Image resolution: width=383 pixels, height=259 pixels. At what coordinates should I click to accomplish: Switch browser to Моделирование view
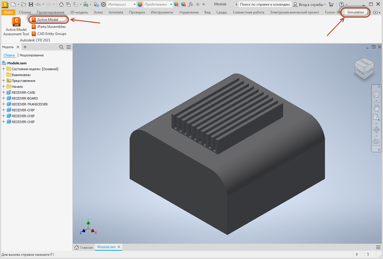pyautogui.click(x=32, y=55)
